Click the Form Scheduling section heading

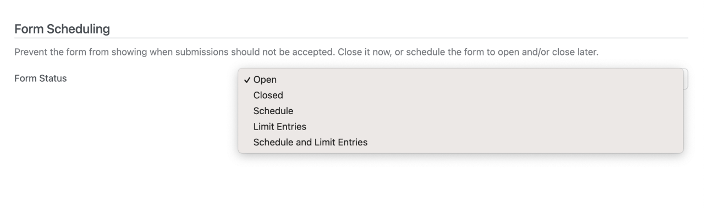point(62,29)
